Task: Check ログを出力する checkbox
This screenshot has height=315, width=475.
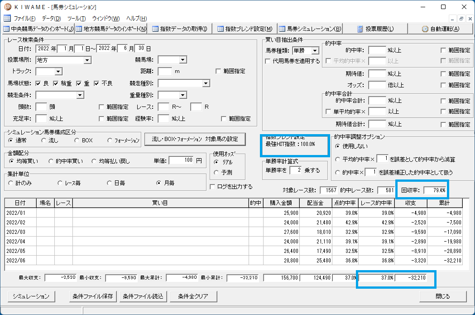Action: (x=212, y=187)
